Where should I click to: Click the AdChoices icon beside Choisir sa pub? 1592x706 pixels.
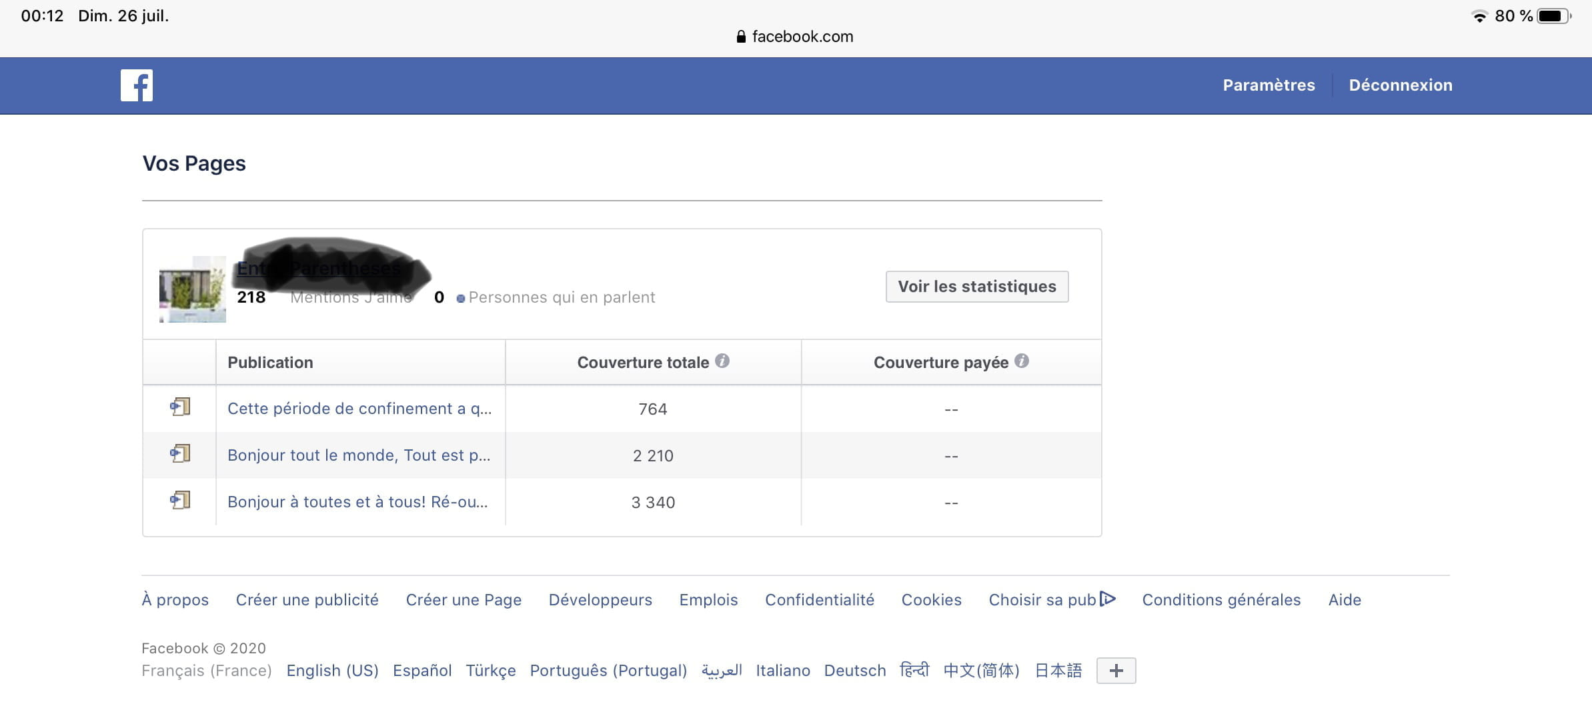[x=1108, y=599]
